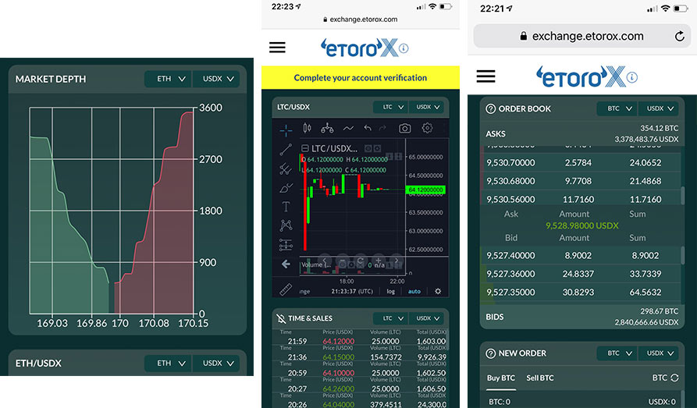Image resolution: width=697 pixels, height=408 pixels.
Task: Click the order book asks scrollbar
Action: [682, 196]
